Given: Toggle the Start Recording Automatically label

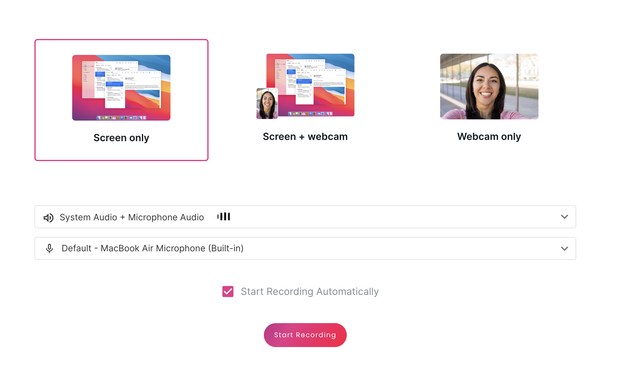Looking at the screenshot, I should tap(310, 292).
